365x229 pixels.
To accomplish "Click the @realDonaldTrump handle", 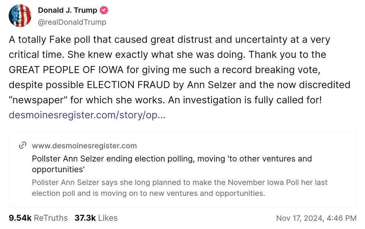I will coord(72,22).
